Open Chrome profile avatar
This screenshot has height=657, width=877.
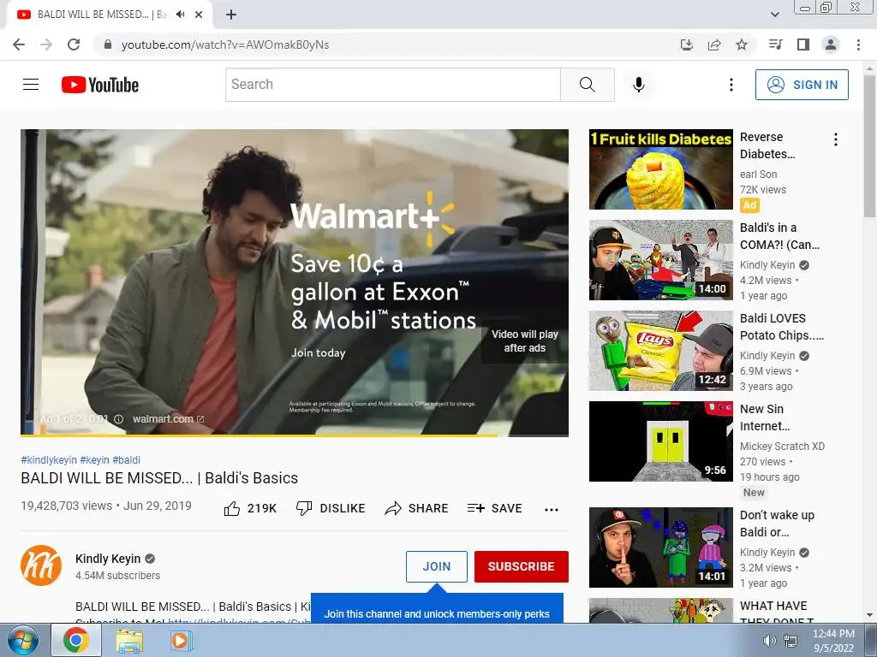(831, 44)
